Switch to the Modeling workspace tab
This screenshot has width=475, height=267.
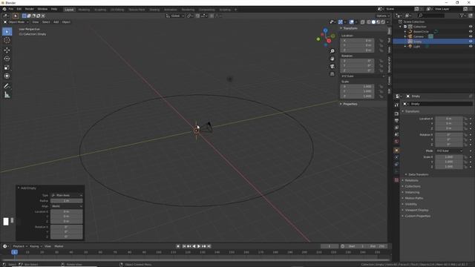click(84, 10)
